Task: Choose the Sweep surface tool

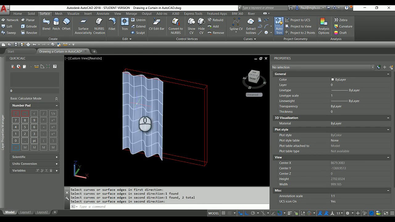Action: [8, 33]
